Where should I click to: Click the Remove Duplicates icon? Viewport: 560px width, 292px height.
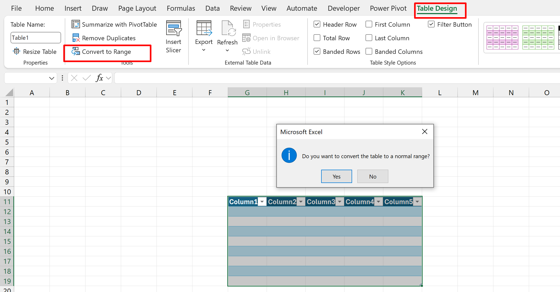coord(76,38)
